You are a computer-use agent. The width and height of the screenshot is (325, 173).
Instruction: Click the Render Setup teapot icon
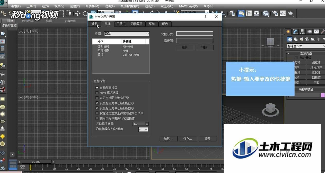coord(275,13)
